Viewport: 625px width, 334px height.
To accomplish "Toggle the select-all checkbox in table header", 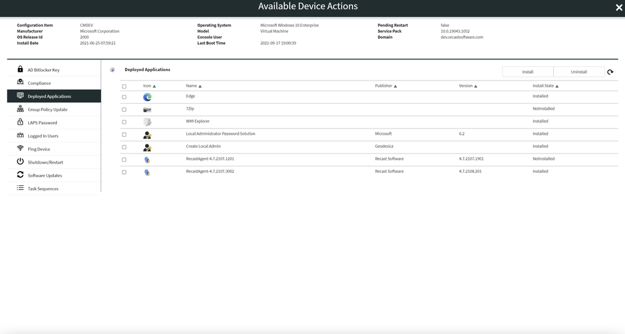I will tap(124, 86).
